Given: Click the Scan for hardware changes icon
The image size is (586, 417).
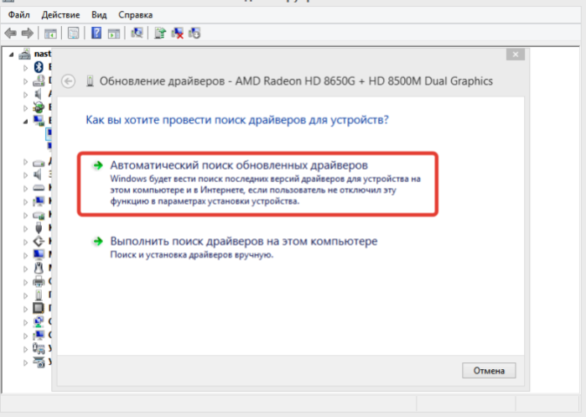Looking at the screenshot, I should (x=137, y=34).
